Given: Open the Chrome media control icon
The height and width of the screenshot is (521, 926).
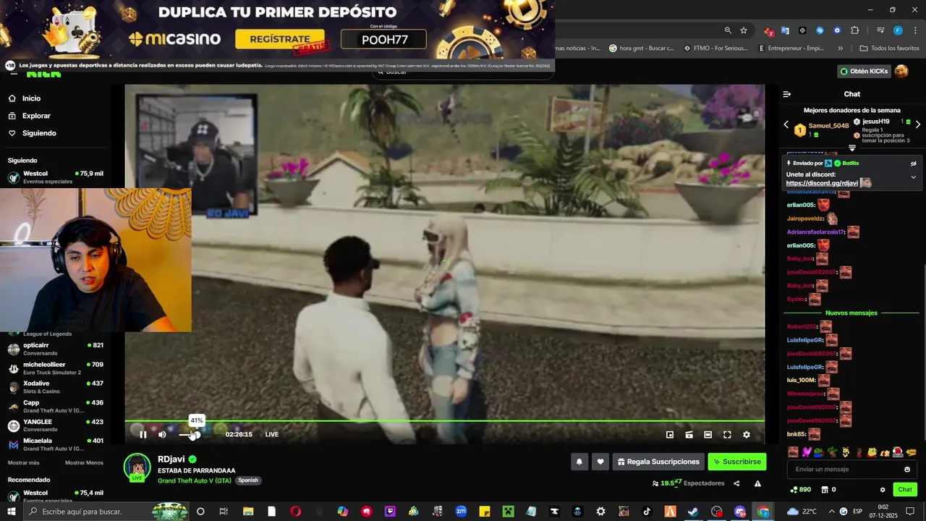Looking at the screenshot, I should pyautogui.click(x=880, y=30).
